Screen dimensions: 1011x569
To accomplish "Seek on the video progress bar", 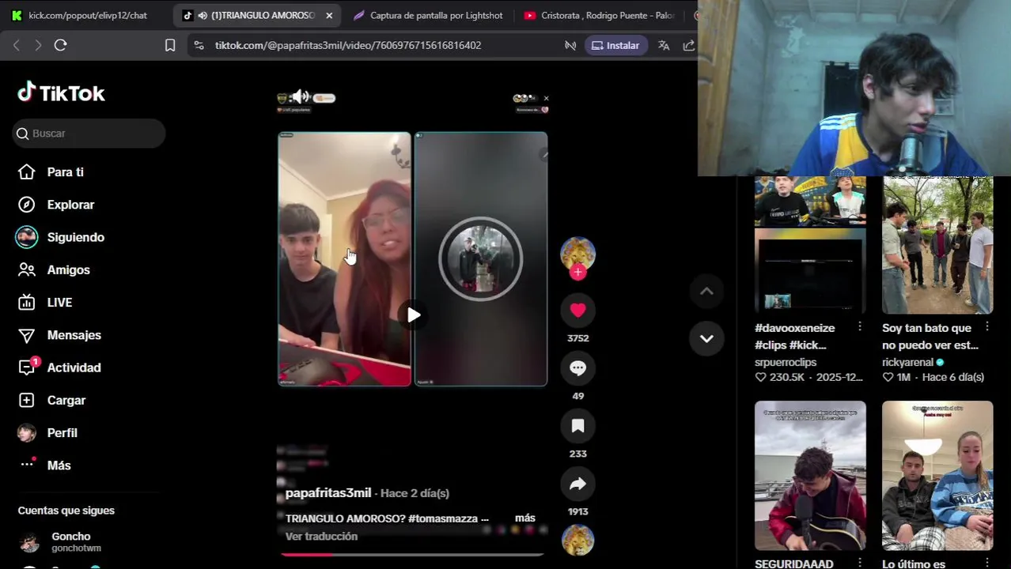I will point(412,555).
